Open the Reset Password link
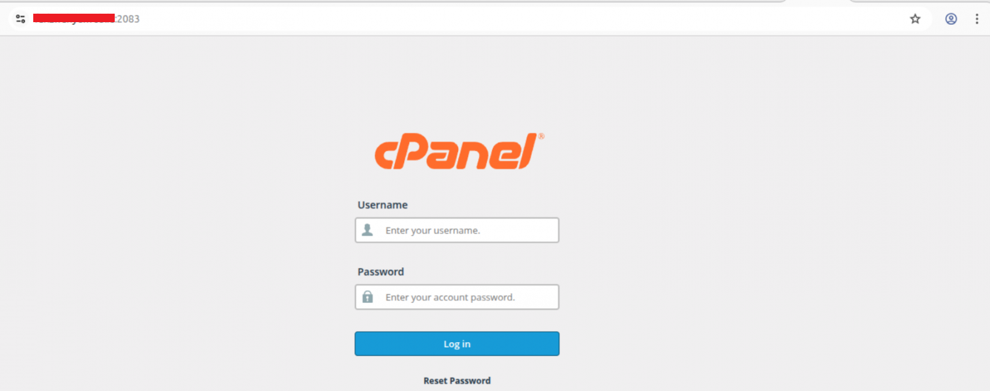990x391 pixels. pyautogui.click(x=457, y=381)
